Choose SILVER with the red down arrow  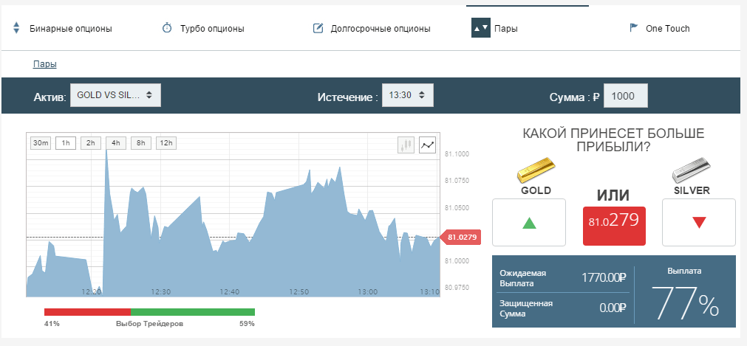[699, 222]
